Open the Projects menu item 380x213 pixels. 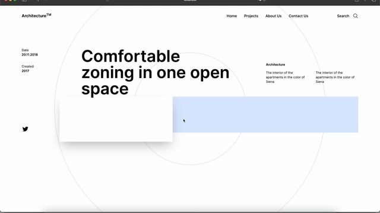tap(251, 16)
